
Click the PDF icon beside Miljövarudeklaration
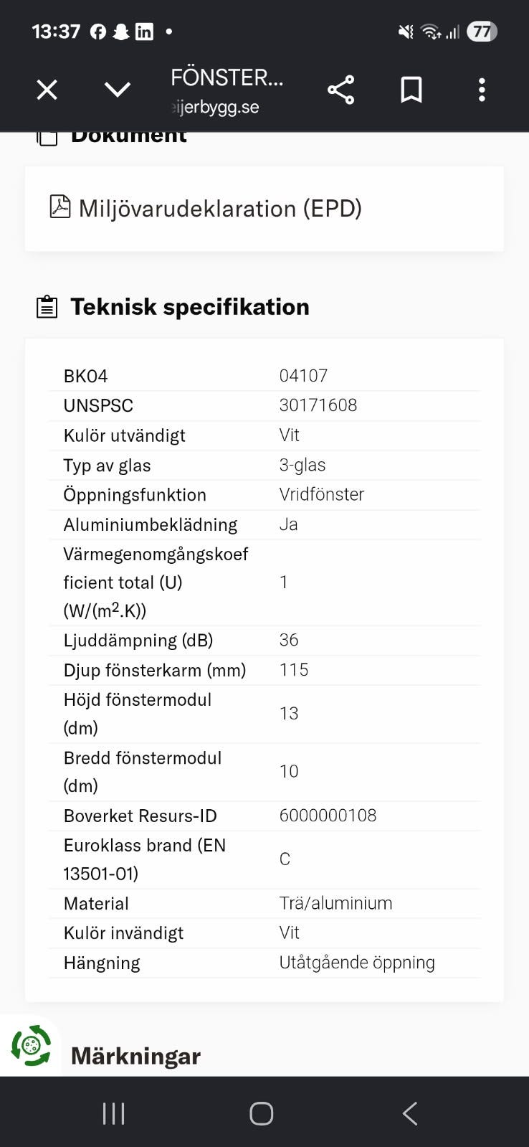[59, 207]
